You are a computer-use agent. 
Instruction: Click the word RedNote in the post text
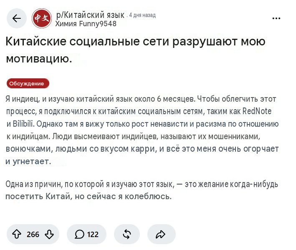click(x=257, y=111)
